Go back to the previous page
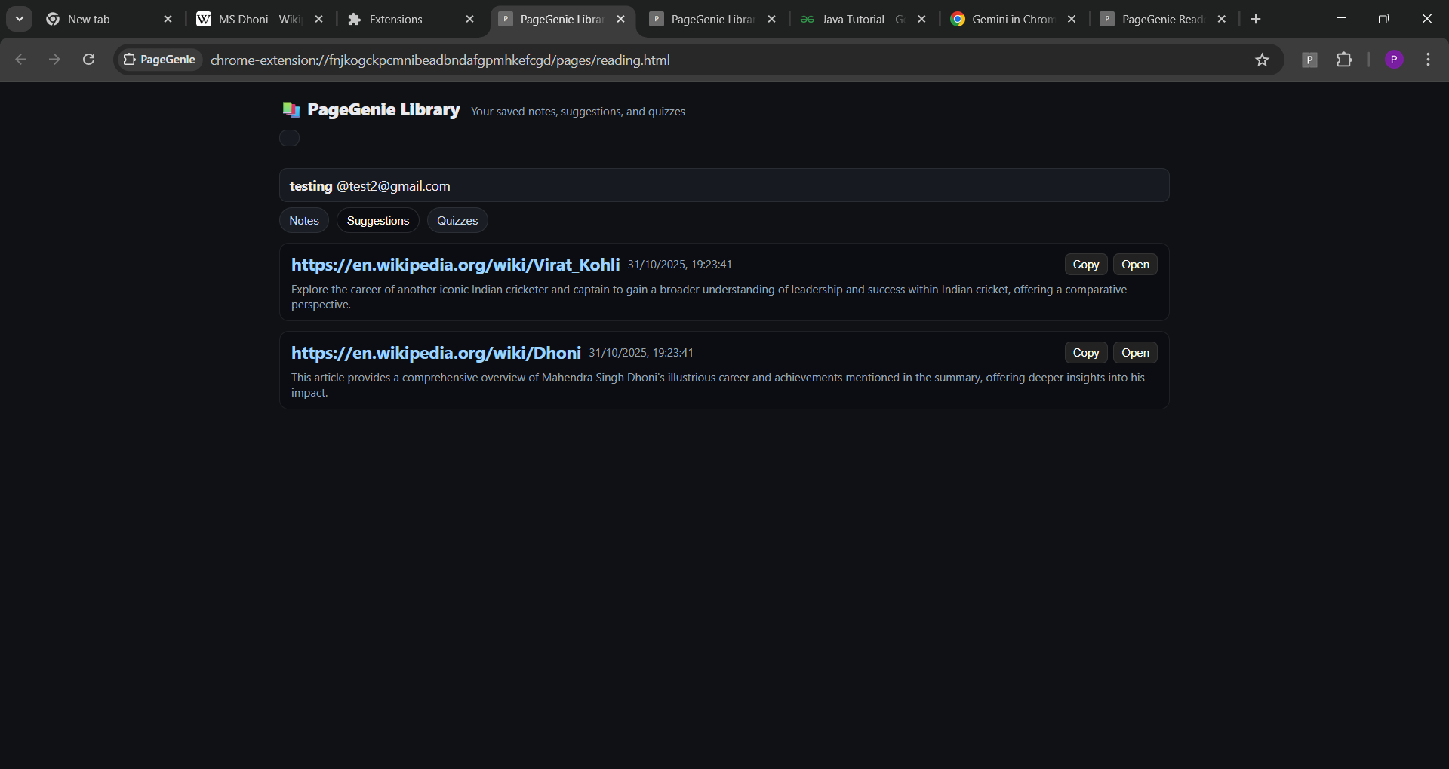Screen dimensions: 1449x769 [x=21, y=60]
